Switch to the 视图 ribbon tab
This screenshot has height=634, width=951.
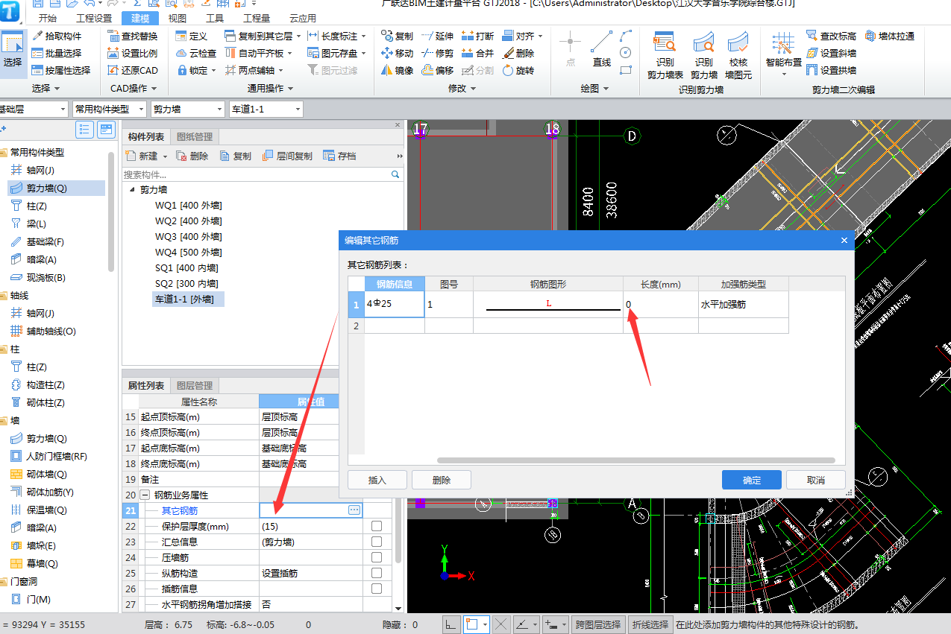(x=178, y=18)
